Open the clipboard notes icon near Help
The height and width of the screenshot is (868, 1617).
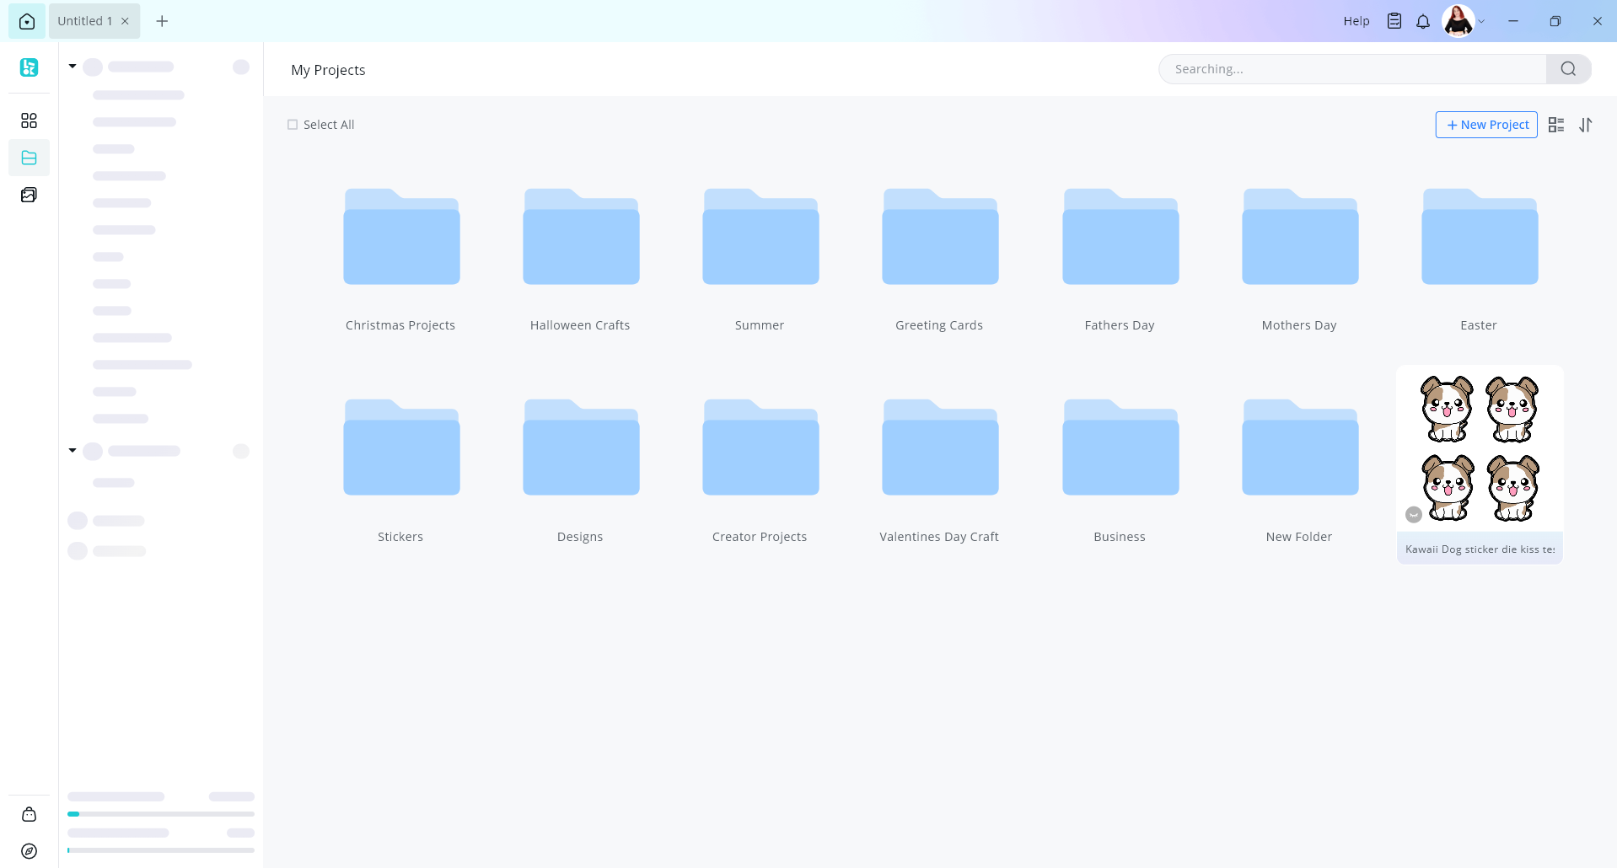coord(1394,21)
